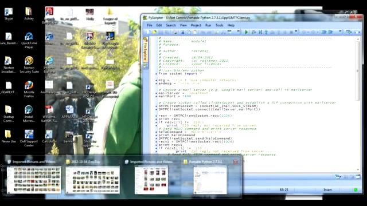Click the Cut scissors icon in PyScripter toolbar

(x=183, y=32)
